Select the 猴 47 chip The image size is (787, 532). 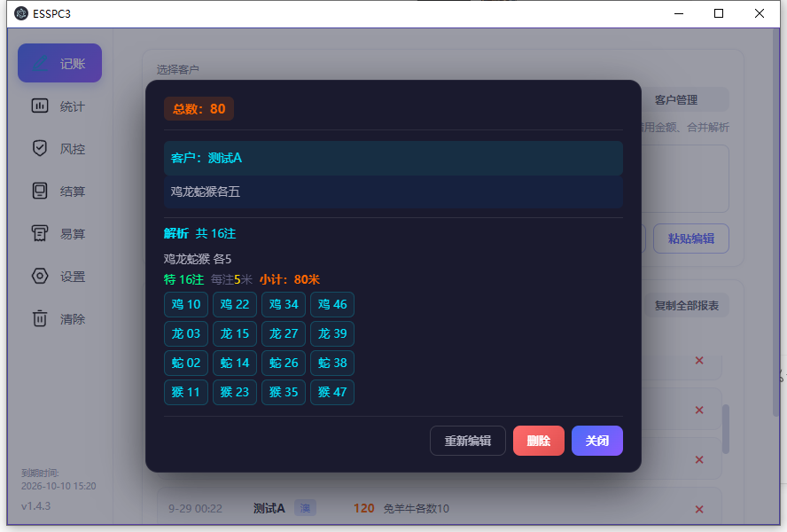pyautogui.click(x=332, y=392)
